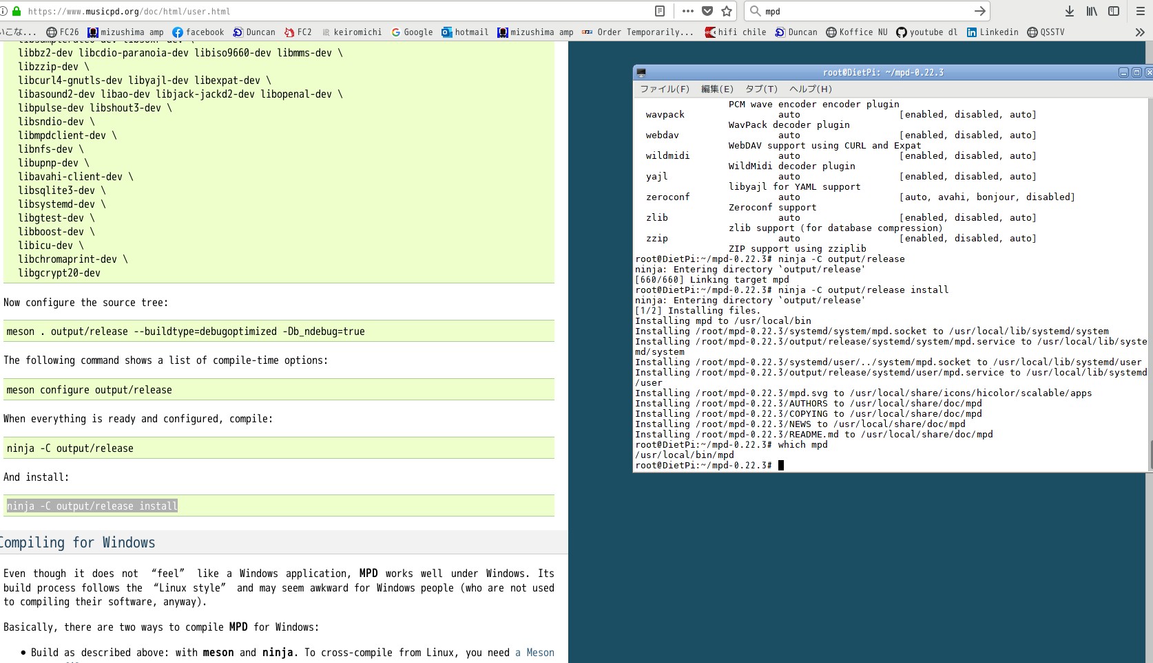
Task: Click the search go arrow button
Action: [x=979, y=11]
